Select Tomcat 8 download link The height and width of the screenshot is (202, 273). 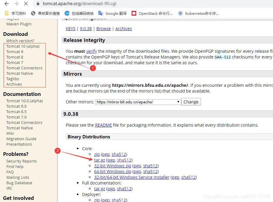coord(14,57)
